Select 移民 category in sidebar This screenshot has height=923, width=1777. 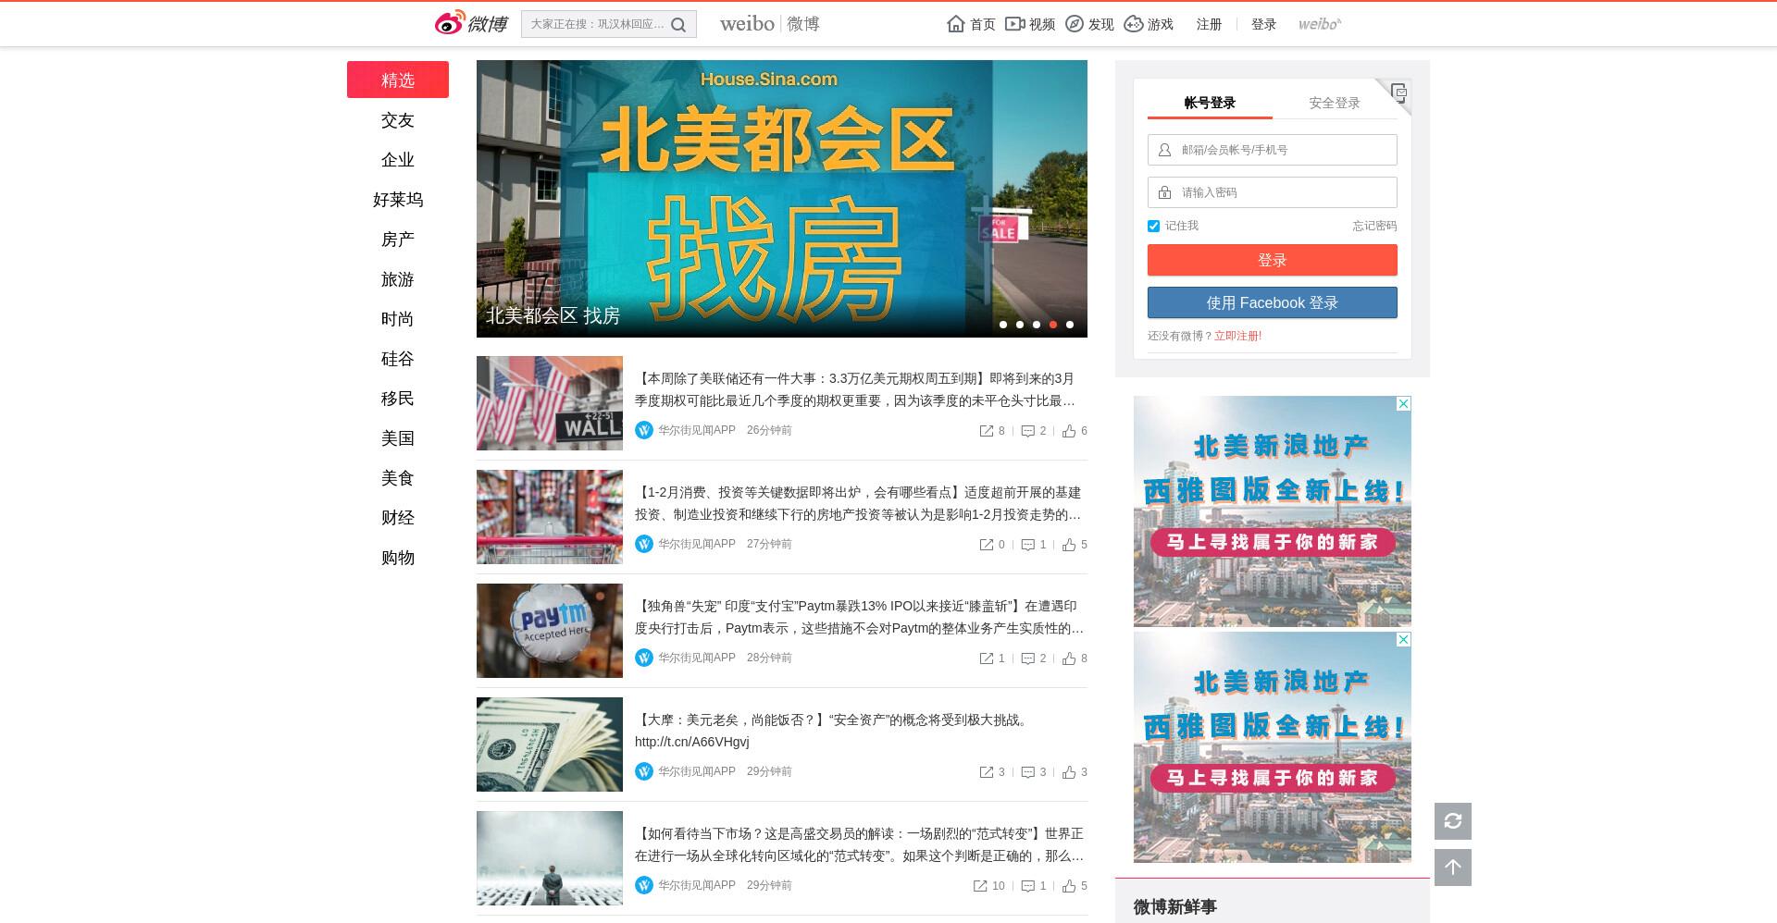pos(398,399)
